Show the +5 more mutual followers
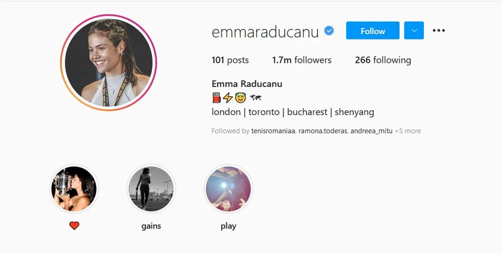 pyautogui.click(x=408, y=131)
